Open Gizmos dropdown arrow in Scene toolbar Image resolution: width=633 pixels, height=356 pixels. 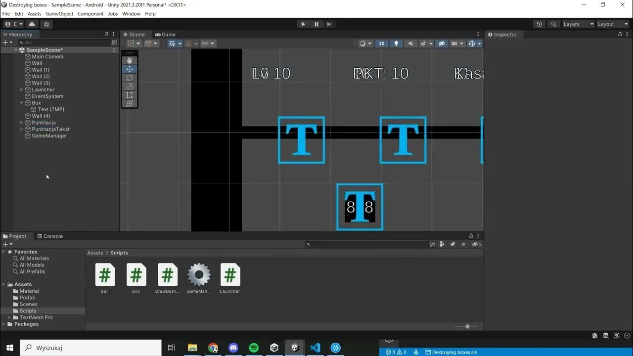coord(479,44)
